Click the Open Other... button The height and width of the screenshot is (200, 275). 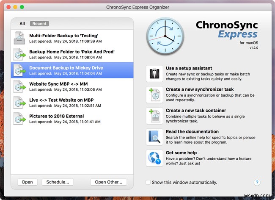pos(108,182)
